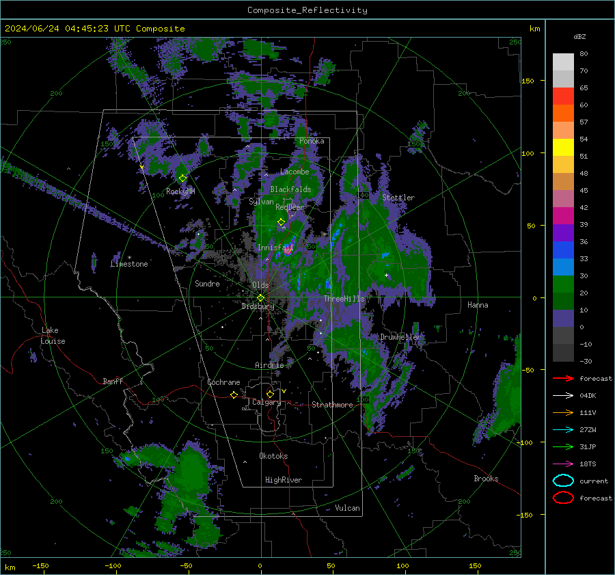Click the Brooks city label
This screenshot has height=575, width=615.
tap(486, 479)
